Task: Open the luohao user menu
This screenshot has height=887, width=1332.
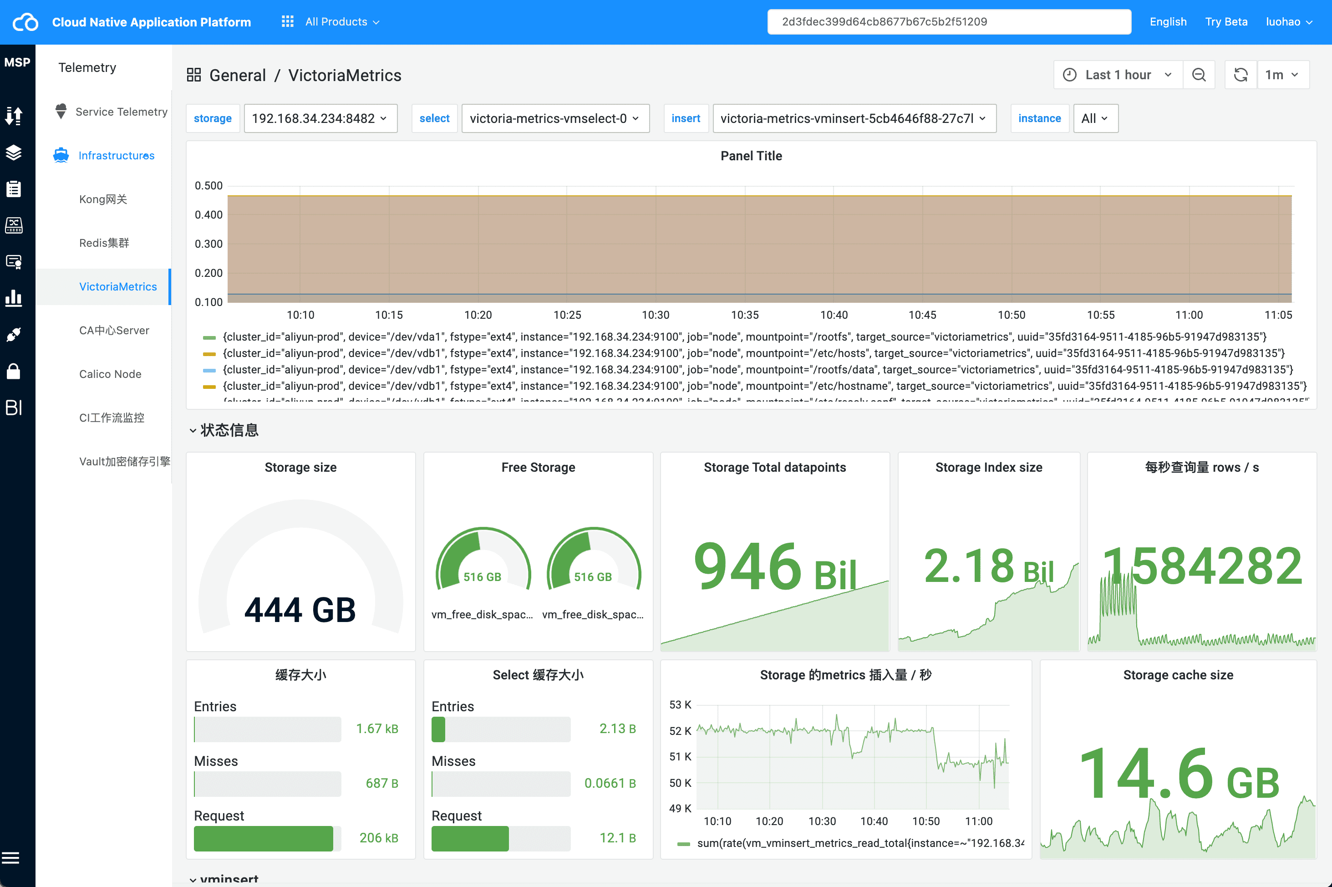Action: pos(1289,21)
